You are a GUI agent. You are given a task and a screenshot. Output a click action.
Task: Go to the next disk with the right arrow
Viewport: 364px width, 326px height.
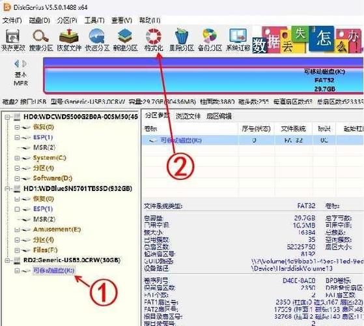coord(24,64)
